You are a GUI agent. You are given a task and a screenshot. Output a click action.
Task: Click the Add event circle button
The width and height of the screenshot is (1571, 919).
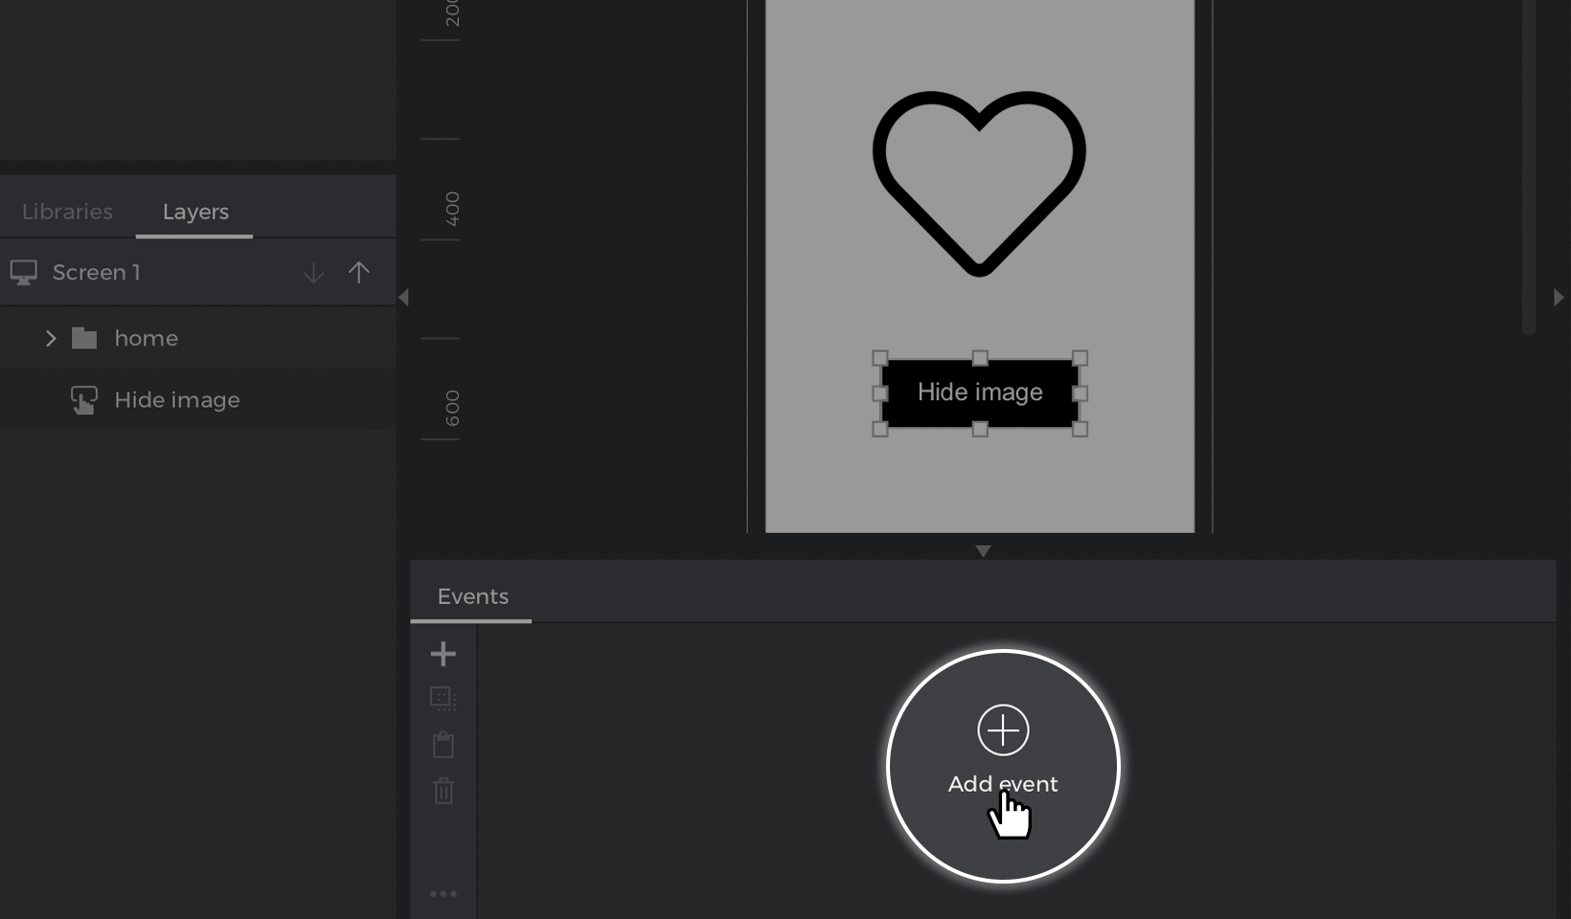coord(1003,766)
